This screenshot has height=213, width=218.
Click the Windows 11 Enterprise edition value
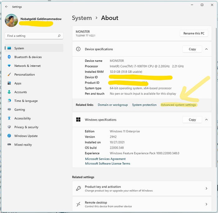click(125, 131)
